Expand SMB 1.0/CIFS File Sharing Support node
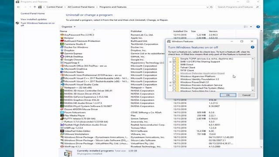The image size is (279, 157). point(170,62)
